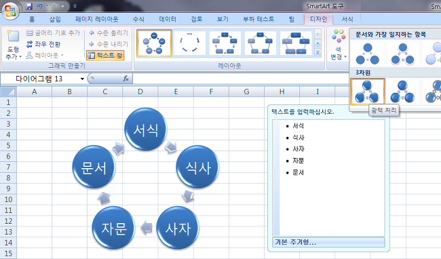Switch to the 보기 tab
Image resolution: width=441 pixels, height=259 pixels.
click(x=223, y=19)
